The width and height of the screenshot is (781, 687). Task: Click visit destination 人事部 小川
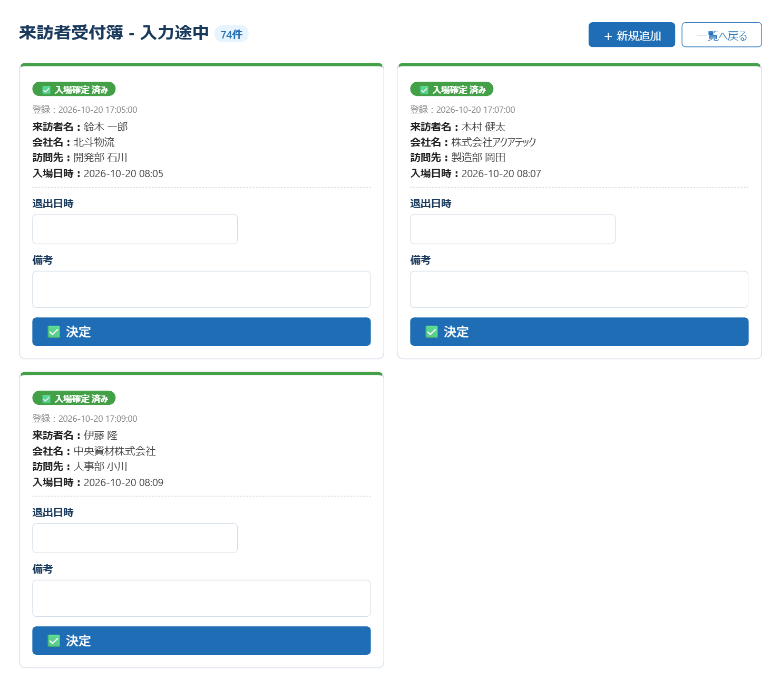pos(101,467)
